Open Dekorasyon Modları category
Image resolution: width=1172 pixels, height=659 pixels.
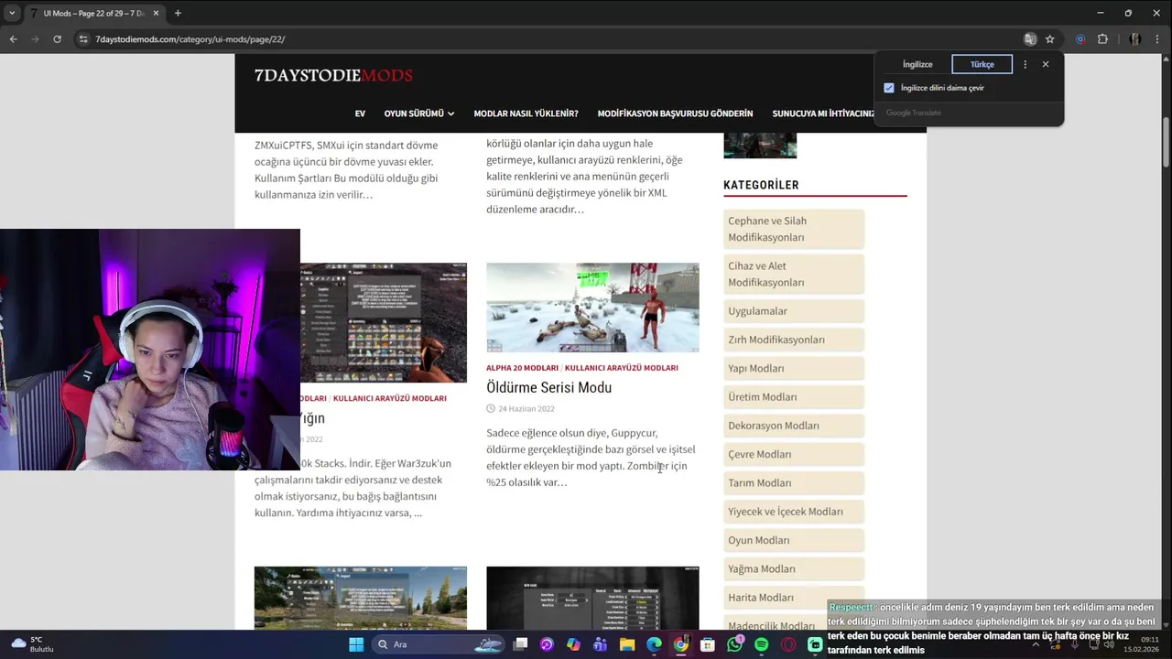(x=793, y=426)
